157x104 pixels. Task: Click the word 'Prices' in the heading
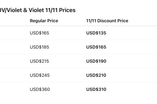66,10
